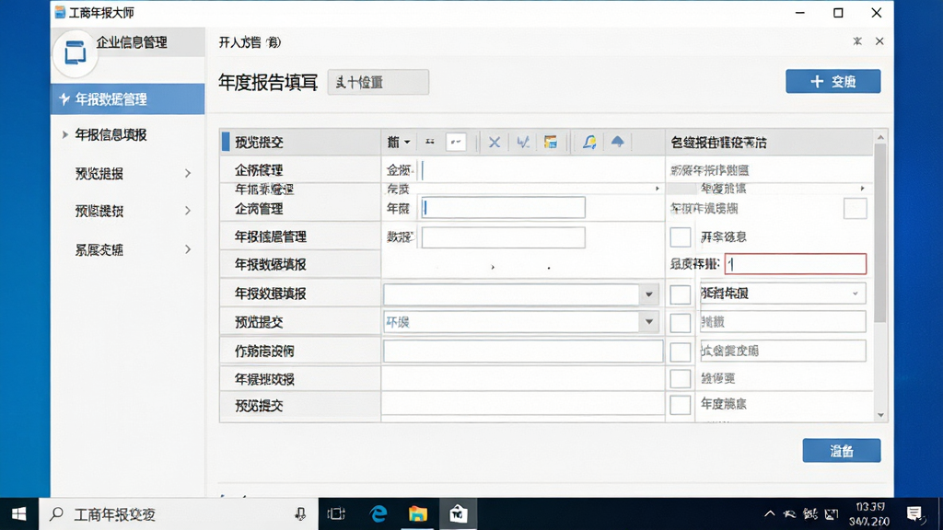Click the small right arrow in middle column
Image resolution: width=943 pixels, height=530 pixels.
pyautogui.click(x=658, y=189)
